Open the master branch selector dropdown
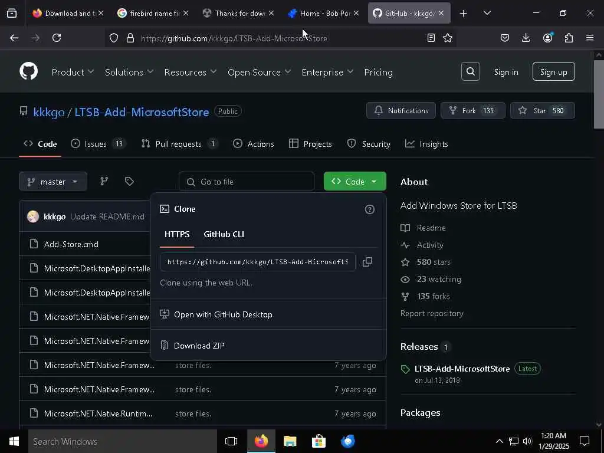Image resolution: width=604 pixels, height=453 pixels. pyautogui.click(x=52, y=182)
